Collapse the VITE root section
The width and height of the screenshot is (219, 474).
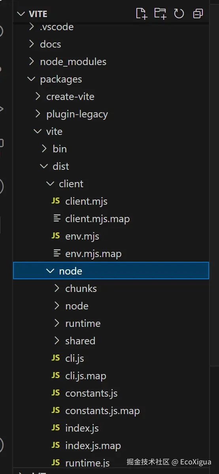(21, 14)
